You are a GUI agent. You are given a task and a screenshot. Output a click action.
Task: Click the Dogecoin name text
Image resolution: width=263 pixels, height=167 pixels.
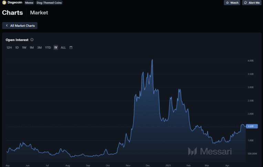pyautogui.click(x=15, y=2)
